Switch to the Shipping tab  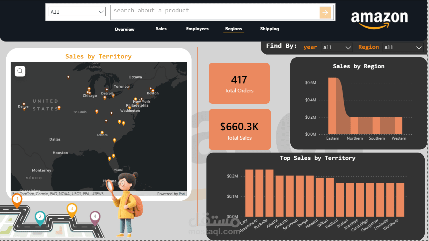pos(269,29)
